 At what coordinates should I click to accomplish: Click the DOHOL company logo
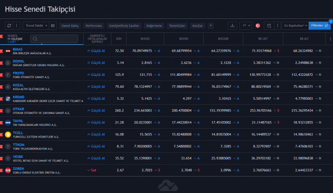tap(8, 63)
